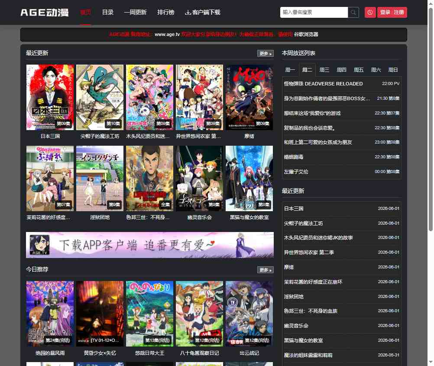Image resolution: width=434 pixels, height=366 pixels.
Task: Open 摩绪 MAO poster thumbnail
Action: tap(249, 97)
